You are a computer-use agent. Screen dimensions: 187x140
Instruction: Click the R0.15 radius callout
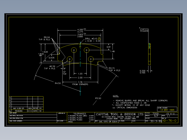[x=111, y=68]
